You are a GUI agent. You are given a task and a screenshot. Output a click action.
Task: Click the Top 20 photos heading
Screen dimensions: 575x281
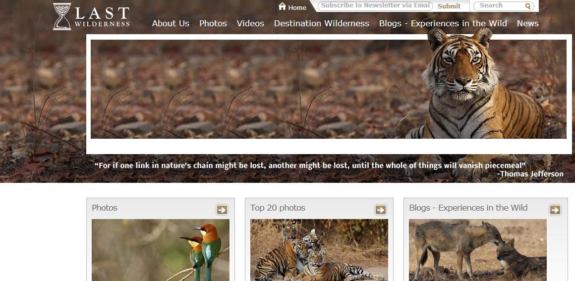tap(278, 208)
